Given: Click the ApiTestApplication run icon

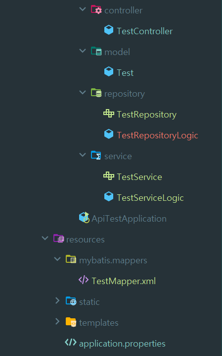Looking at the screenshot, I should [x=84, y=218].
